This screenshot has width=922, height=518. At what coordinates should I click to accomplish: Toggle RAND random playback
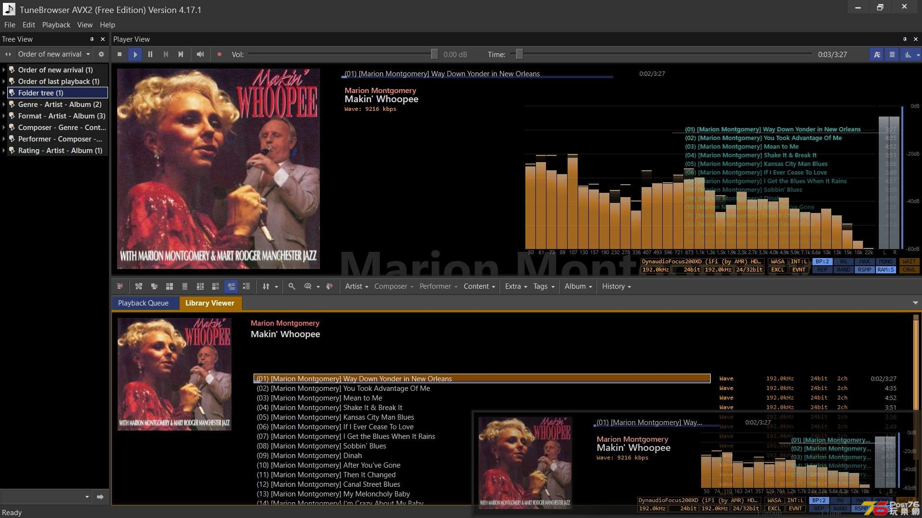point(843,270)
